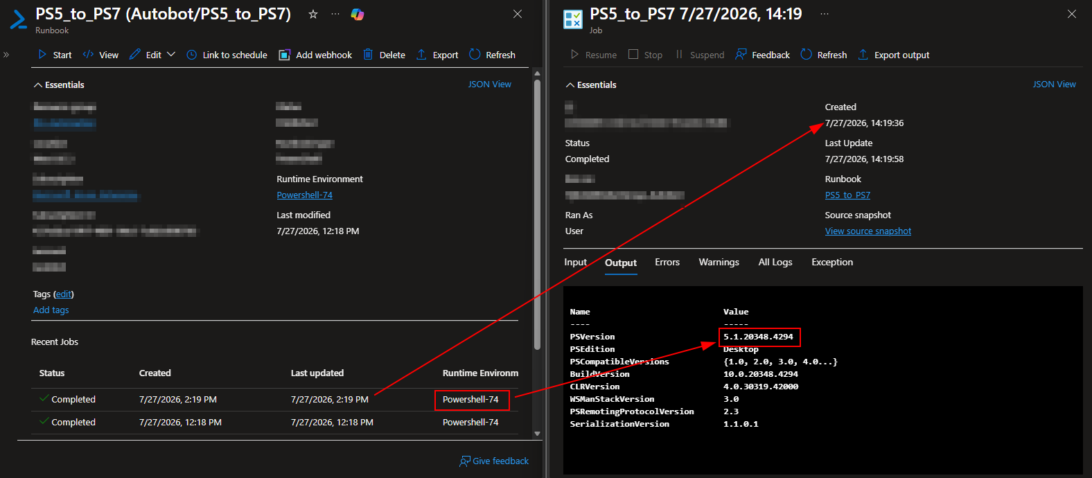The width and height of the screenshot is (1092, 478).
Task: Stop the job
Action: click(x=645, y=55)
